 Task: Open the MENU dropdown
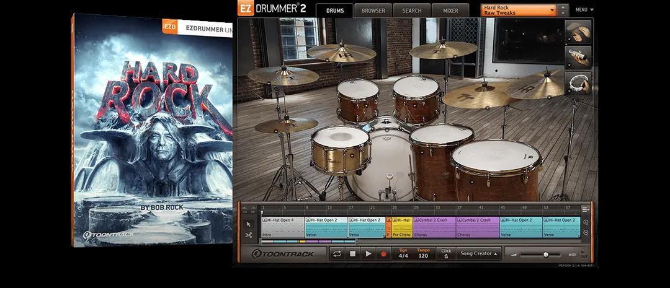click(584, 10)
